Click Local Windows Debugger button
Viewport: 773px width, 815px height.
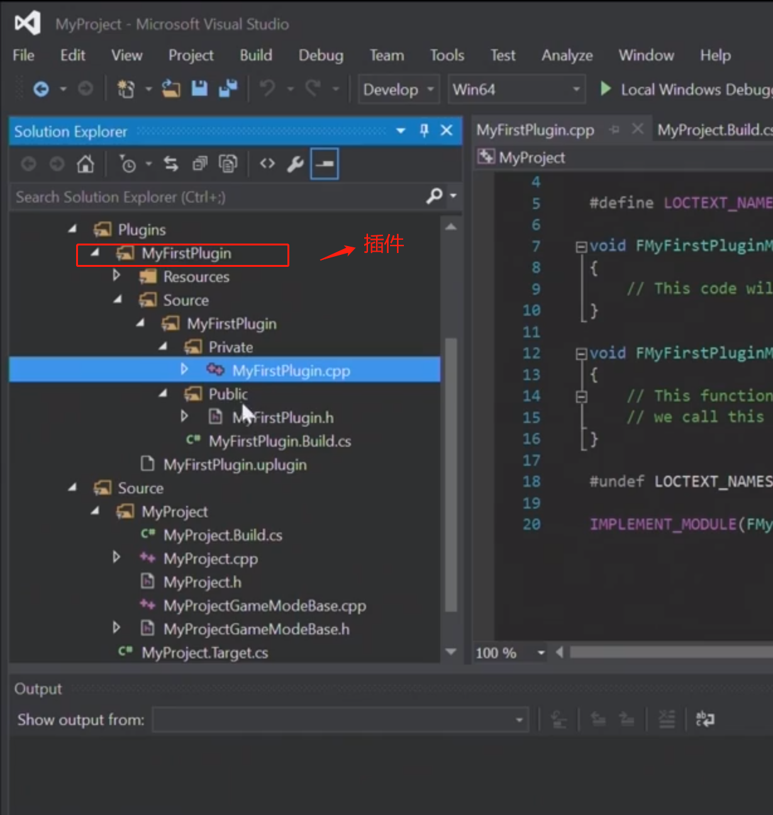click(x=686, y=89)
